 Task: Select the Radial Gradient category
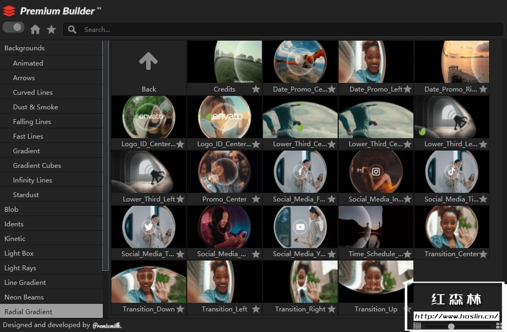(x=28, y=311)
